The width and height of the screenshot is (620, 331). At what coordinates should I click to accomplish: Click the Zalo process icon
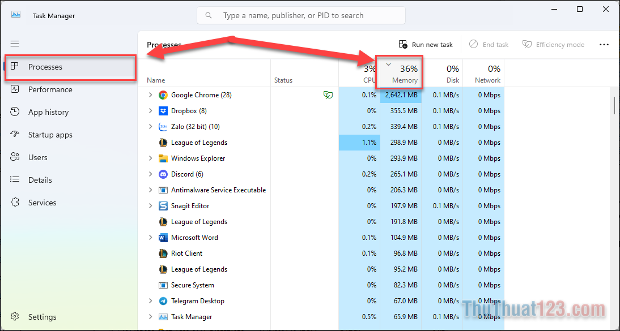point(163,127)
